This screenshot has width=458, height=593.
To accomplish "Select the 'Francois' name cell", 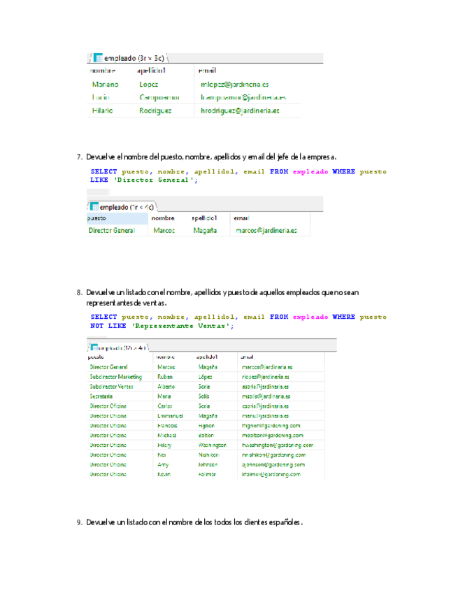I will pos(167,425).
